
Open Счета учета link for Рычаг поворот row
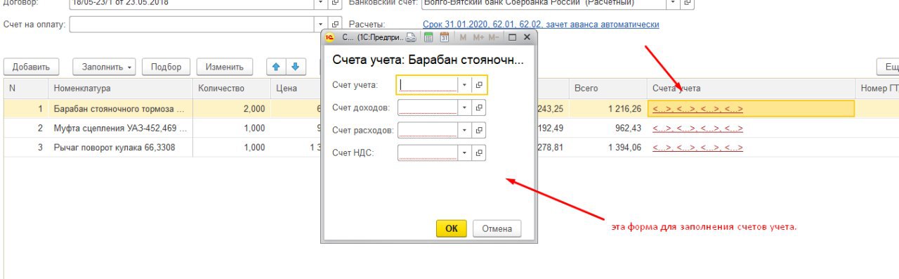click(x=697, y=148)
